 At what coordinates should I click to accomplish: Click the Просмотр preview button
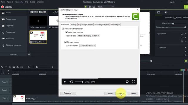pos(67,93)
